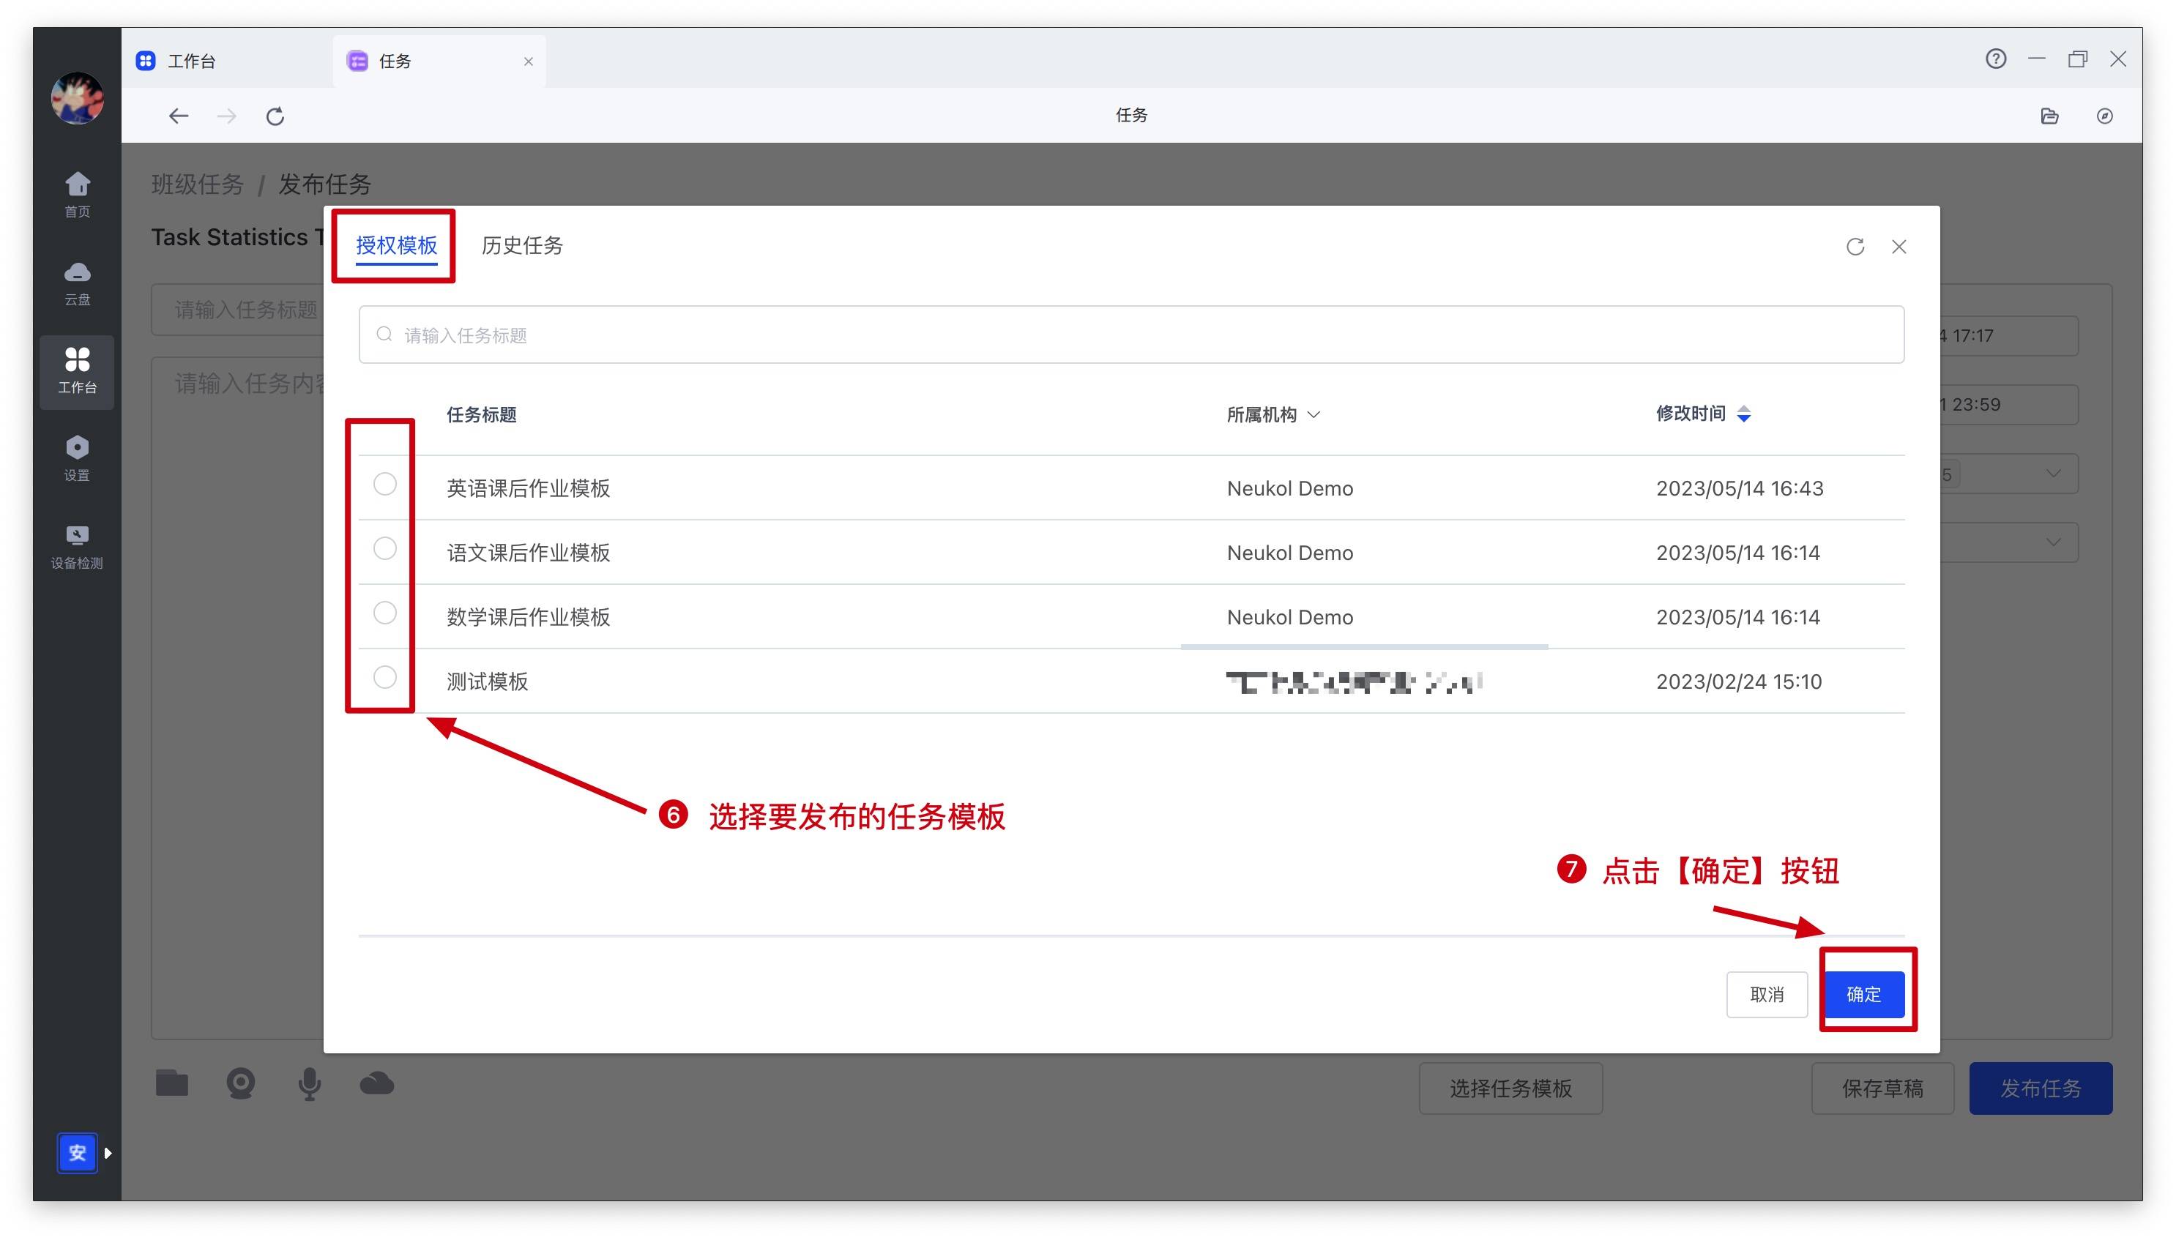Click the date field ending 17:17

tap(2008, 335)
